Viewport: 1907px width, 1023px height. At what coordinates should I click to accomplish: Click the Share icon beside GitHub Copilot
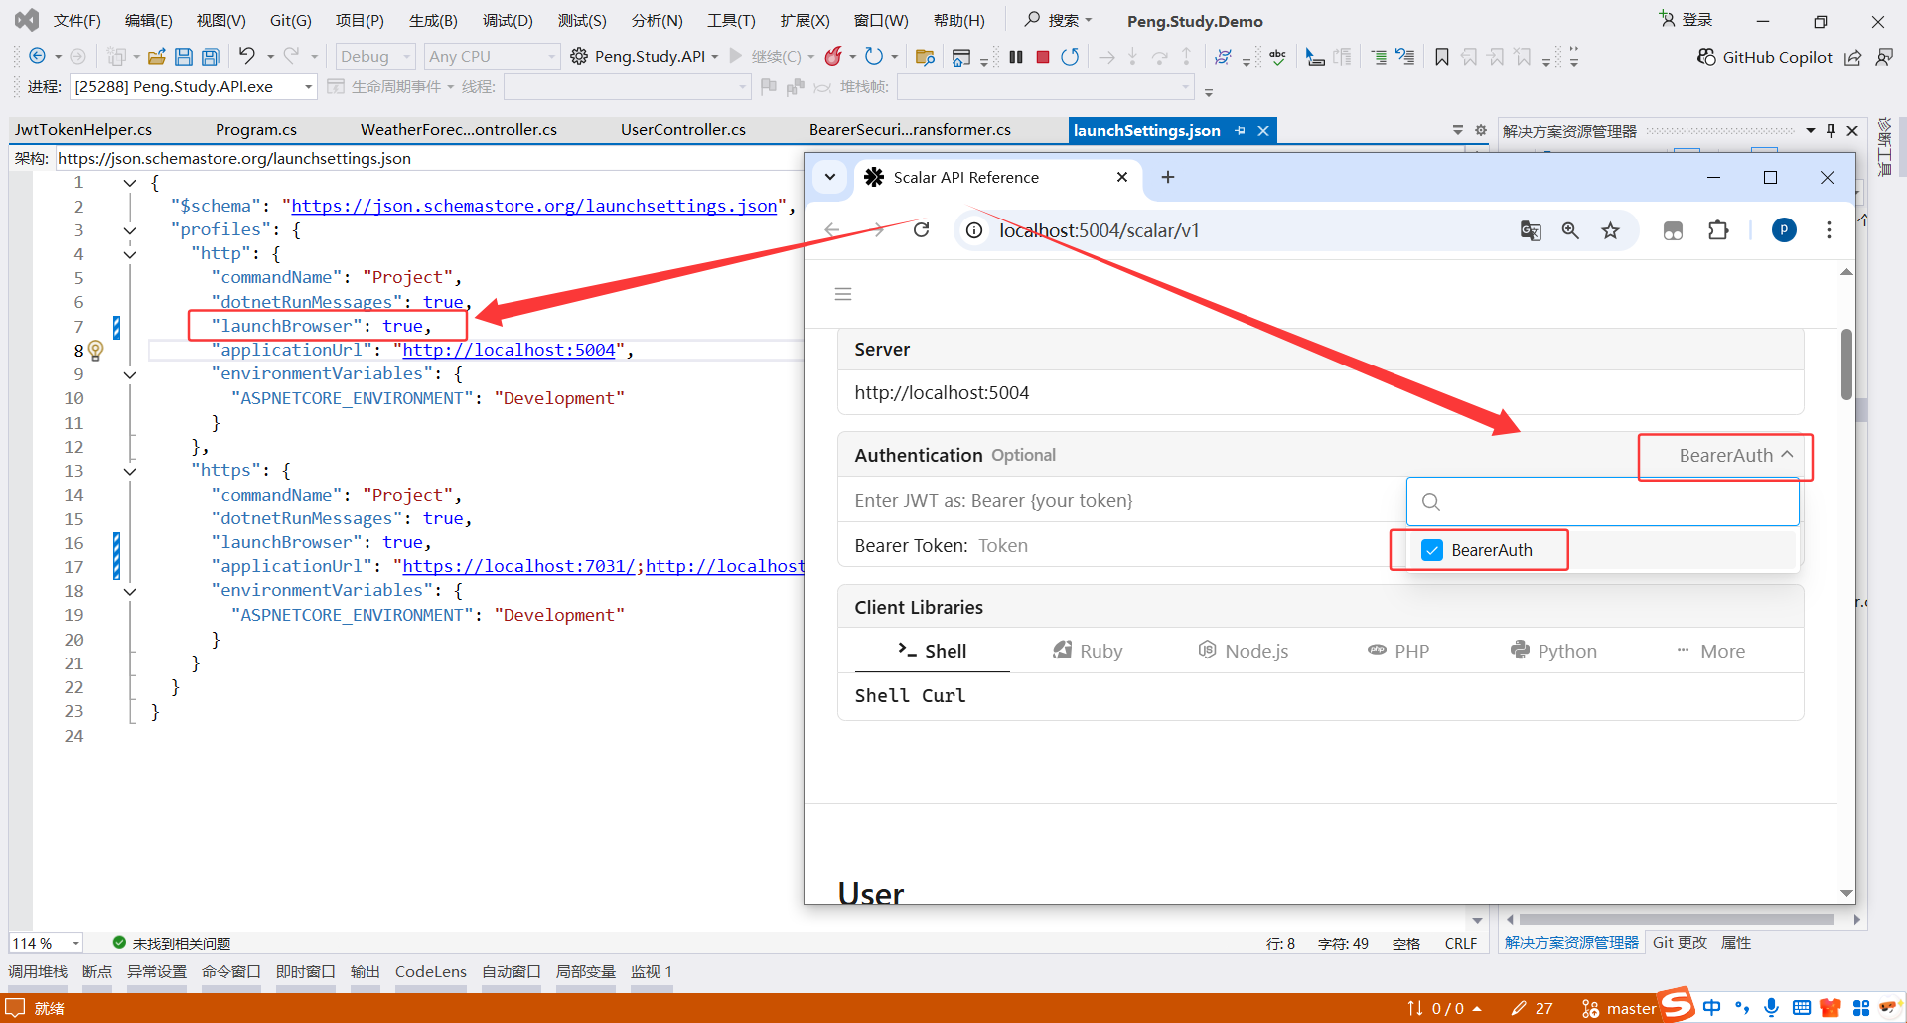coord(1853,57)
